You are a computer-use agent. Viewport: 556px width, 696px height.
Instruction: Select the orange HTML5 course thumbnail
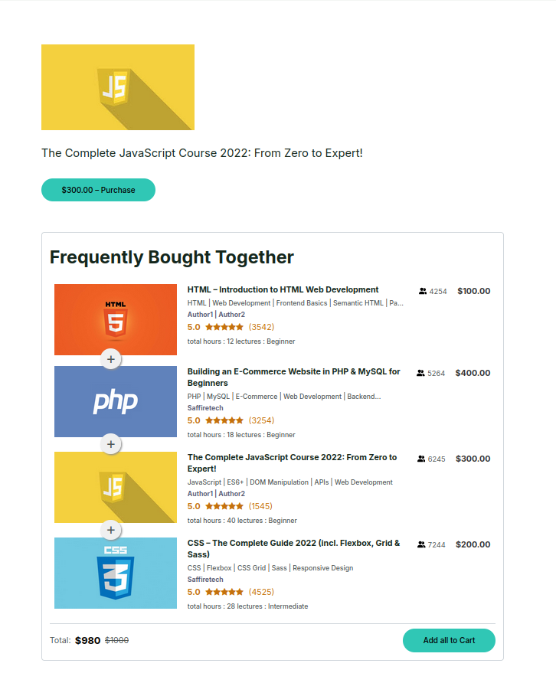[x=116, y=319]
